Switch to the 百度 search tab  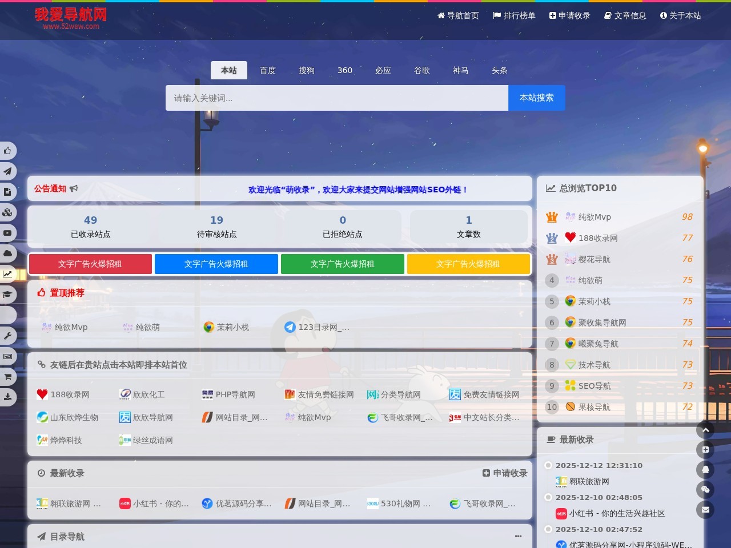point(268,70)
